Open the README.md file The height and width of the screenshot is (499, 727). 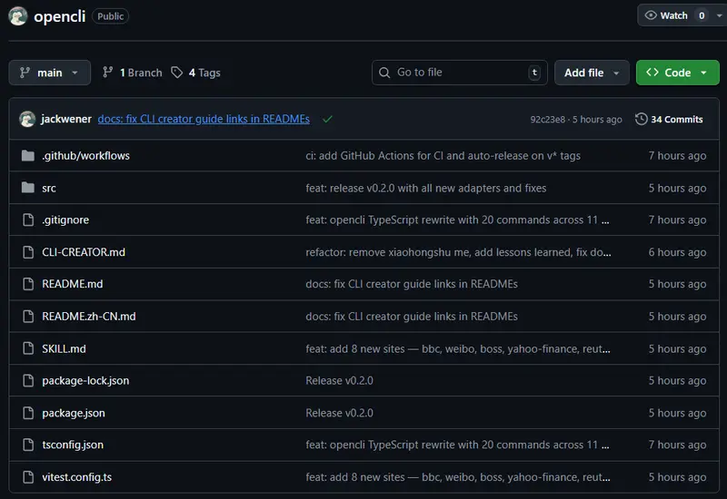point(73,284)
